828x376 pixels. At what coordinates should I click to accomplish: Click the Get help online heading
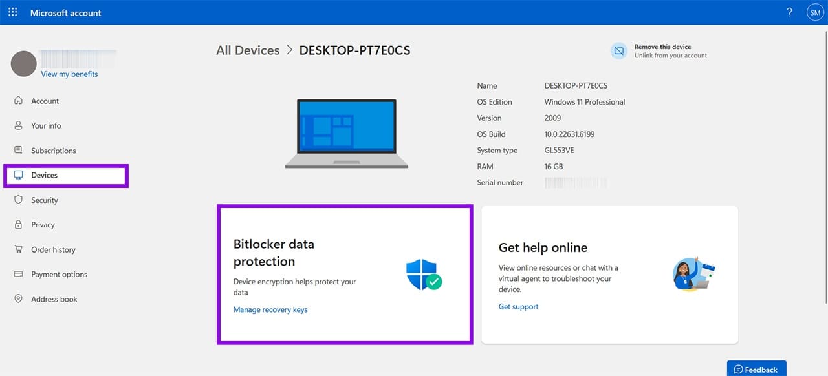[x=543, y=247]
